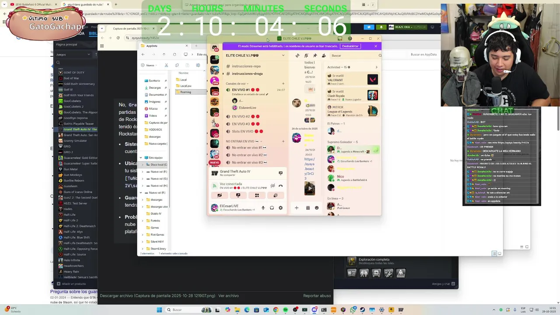Stream Grand Theft Auto IV from Discord

[280, 173]
